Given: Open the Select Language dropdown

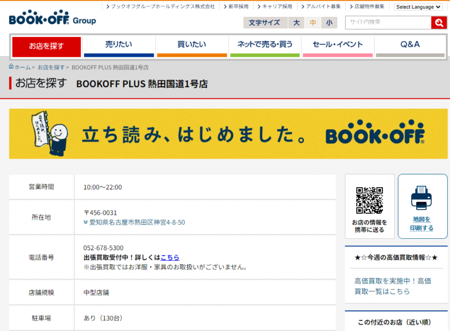Looking at the screenshot, I should click(x=418, y=7).
